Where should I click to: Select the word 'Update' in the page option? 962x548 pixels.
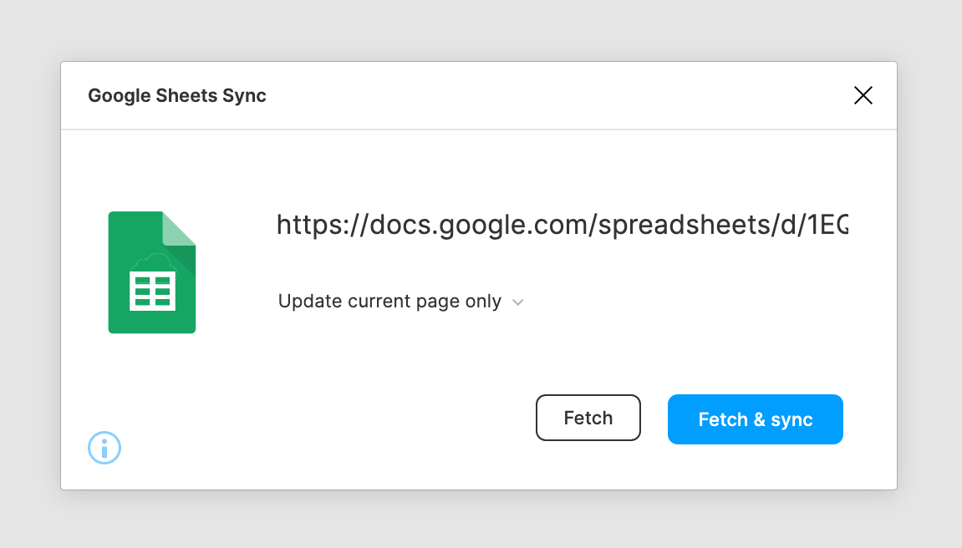coord(310,301)
